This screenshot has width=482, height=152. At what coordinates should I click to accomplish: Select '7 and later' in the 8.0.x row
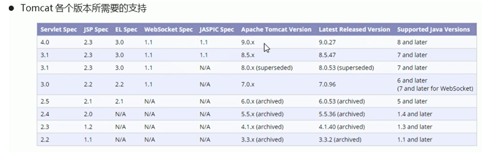pos(412,68)
